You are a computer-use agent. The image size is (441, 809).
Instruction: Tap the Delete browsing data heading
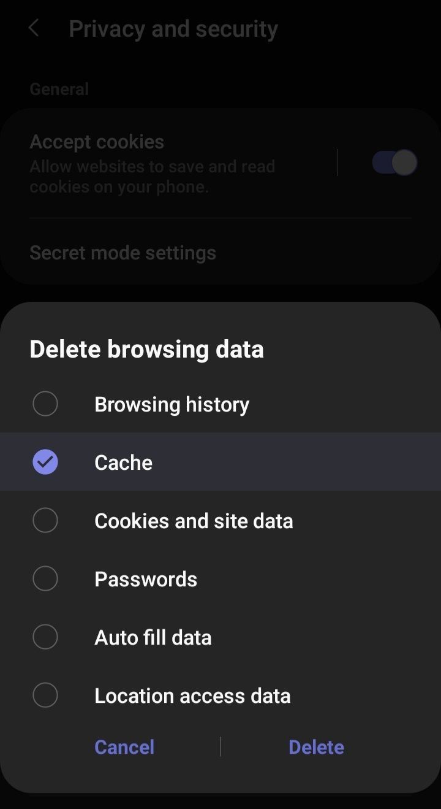click(146, 349)
